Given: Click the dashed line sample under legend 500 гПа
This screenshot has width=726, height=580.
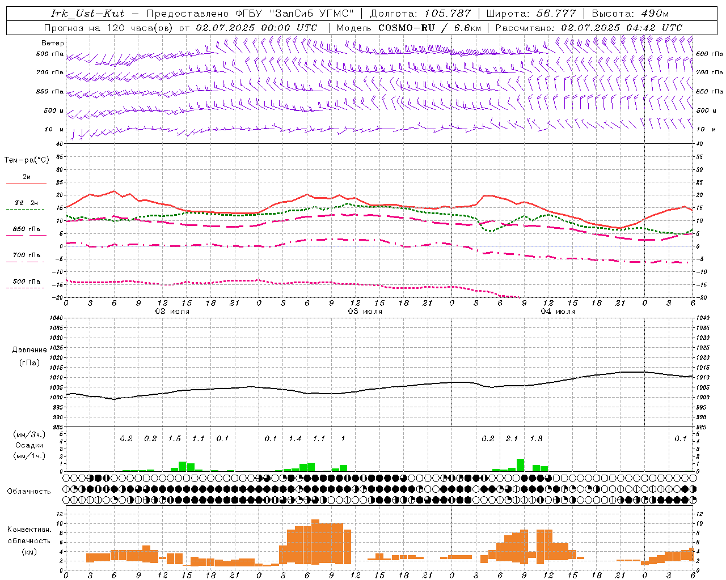Looking at the screenshot, I should pyautogui.click(x=25, y=288).
